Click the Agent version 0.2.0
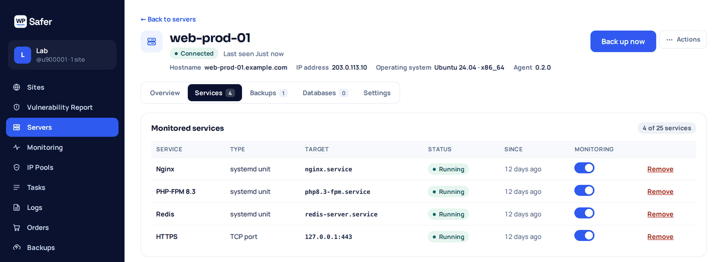Viewport: 723px width, 262px height. click(543, 68)
